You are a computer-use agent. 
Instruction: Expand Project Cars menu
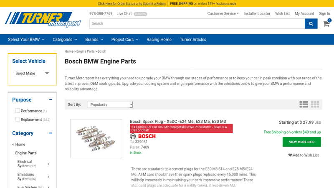point(125,39)
